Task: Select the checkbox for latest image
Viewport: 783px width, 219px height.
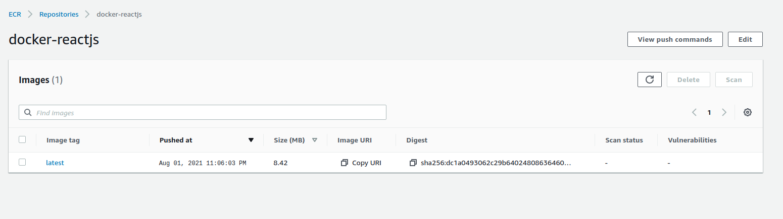Action: point(22,162)
